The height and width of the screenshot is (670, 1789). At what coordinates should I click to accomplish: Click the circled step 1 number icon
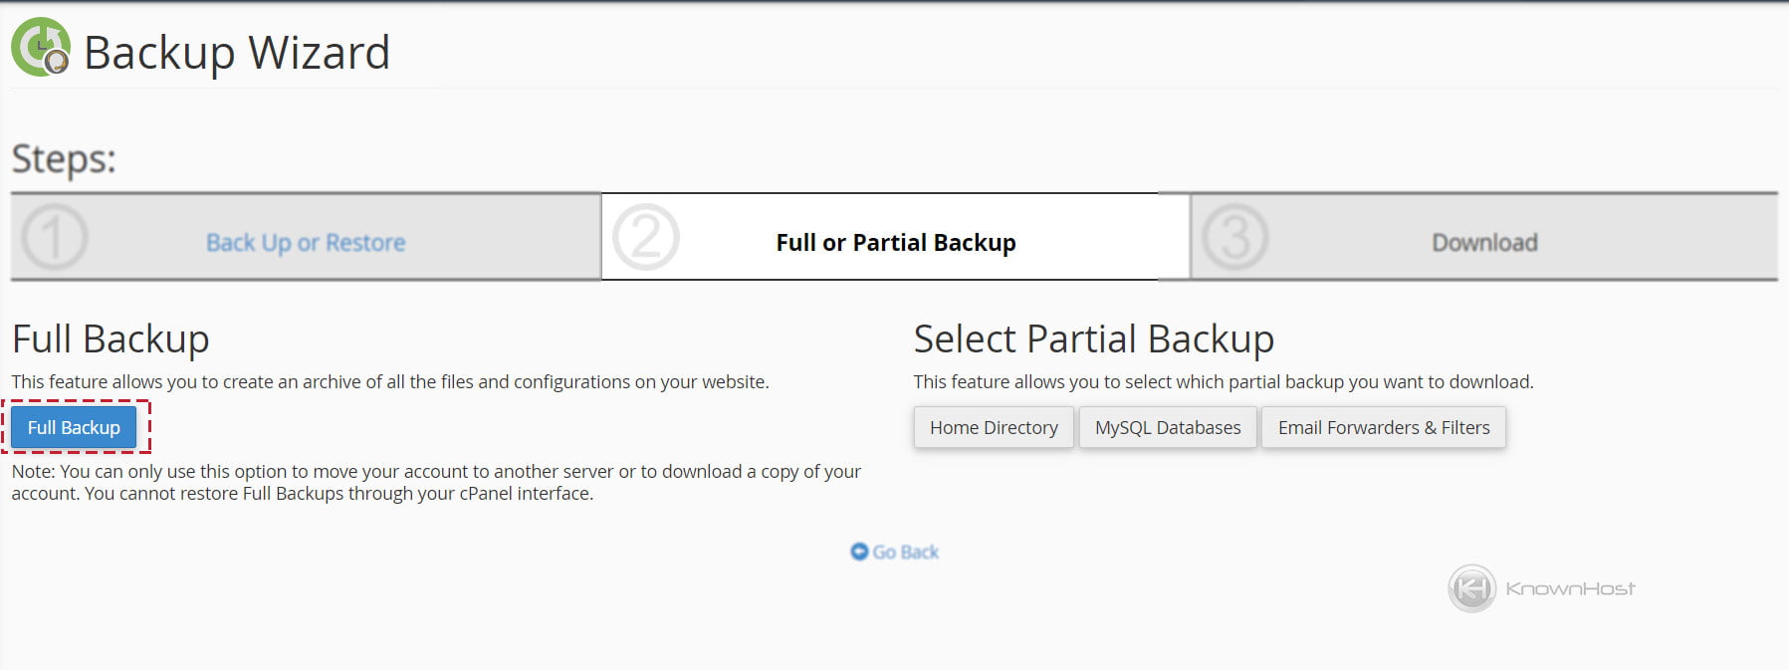coord(55,237)
